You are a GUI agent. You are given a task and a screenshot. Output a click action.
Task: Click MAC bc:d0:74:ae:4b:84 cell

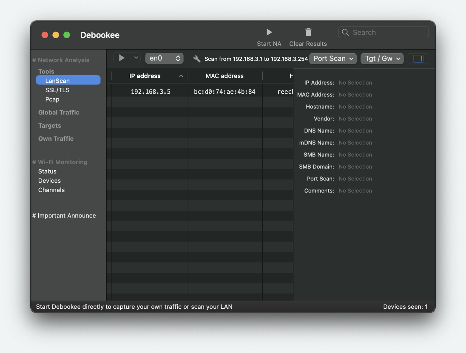225,91
